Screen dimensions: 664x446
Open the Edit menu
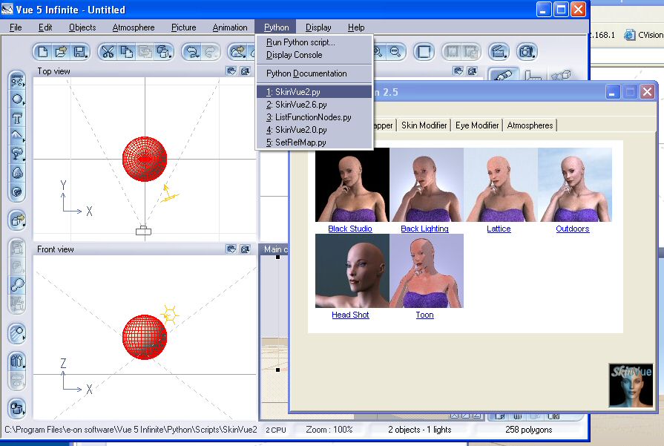click(x=45, y=27)
